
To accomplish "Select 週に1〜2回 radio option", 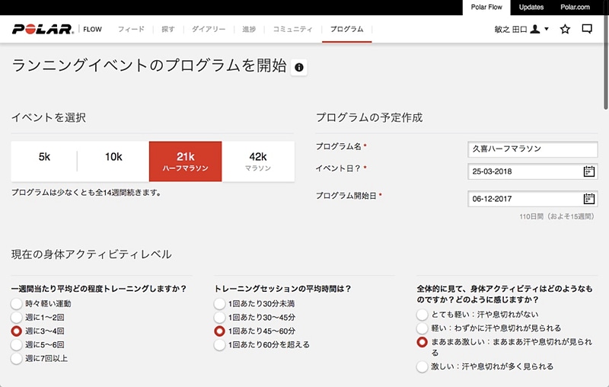I will coord(16,318).
